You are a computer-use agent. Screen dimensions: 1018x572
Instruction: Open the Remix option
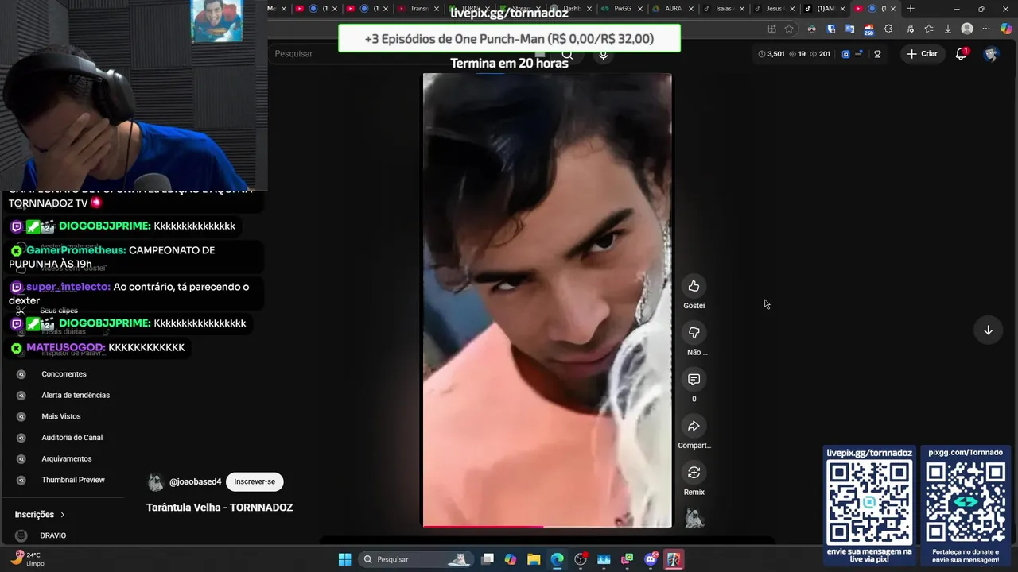[694, 473]
